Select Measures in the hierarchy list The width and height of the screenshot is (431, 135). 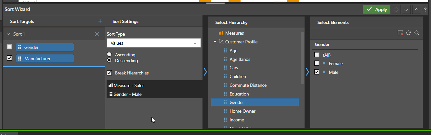(234, 33)
